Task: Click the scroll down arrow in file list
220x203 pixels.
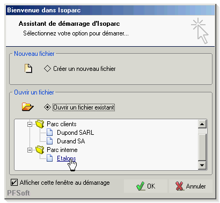Action: tap(202, 165)
